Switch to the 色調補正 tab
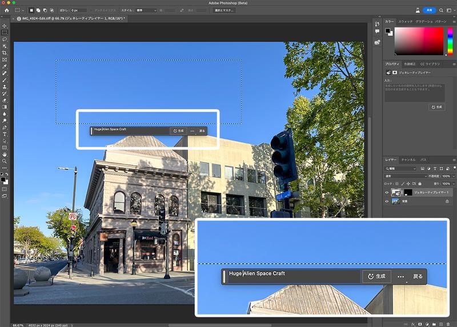This screenshot has width=457, height=327. [x=410, y=64]
